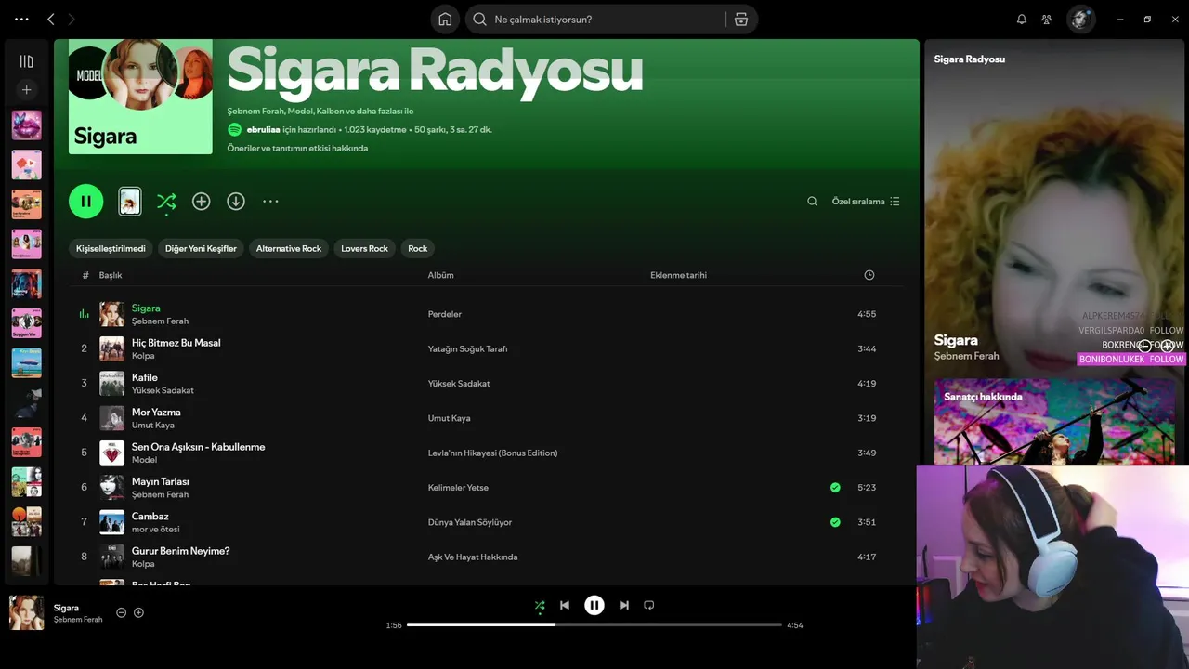Open Öneriler ve tanıtımın etkisi hakkında link
1189x669 pixels.
[x=297, y=148]
